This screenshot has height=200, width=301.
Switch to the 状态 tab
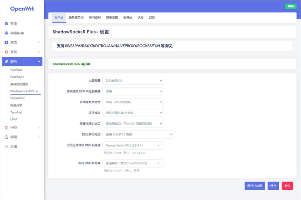click(141, 18)
